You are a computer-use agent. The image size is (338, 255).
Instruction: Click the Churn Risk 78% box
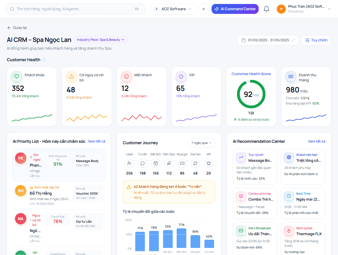coord(58,219)
